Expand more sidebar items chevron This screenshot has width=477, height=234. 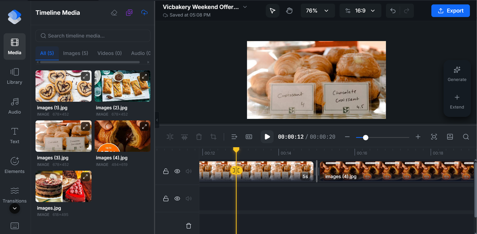click(14, 208)
